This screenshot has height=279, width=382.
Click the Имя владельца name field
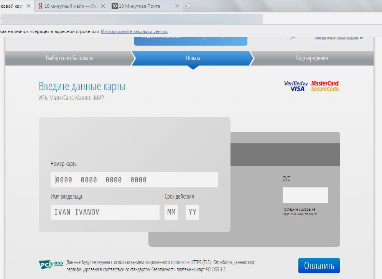point(105,212)
